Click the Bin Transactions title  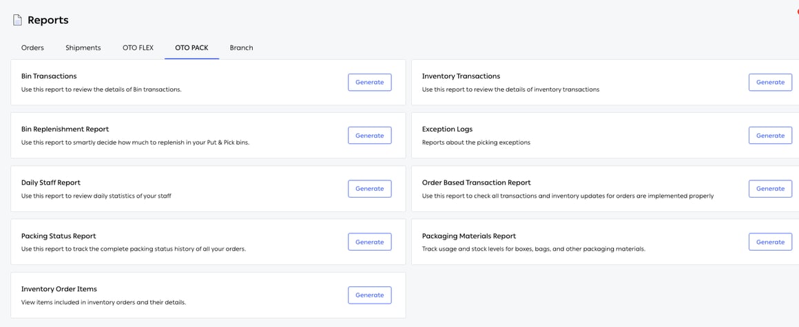point(49,76)
